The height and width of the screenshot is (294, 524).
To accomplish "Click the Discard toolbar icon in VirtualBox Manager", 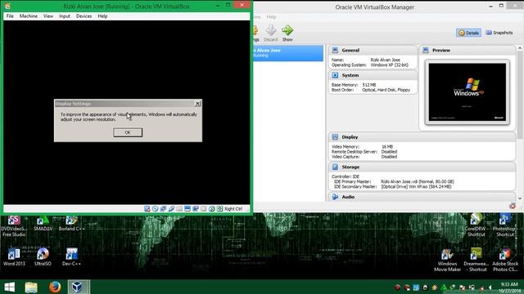I will point(271,31).
